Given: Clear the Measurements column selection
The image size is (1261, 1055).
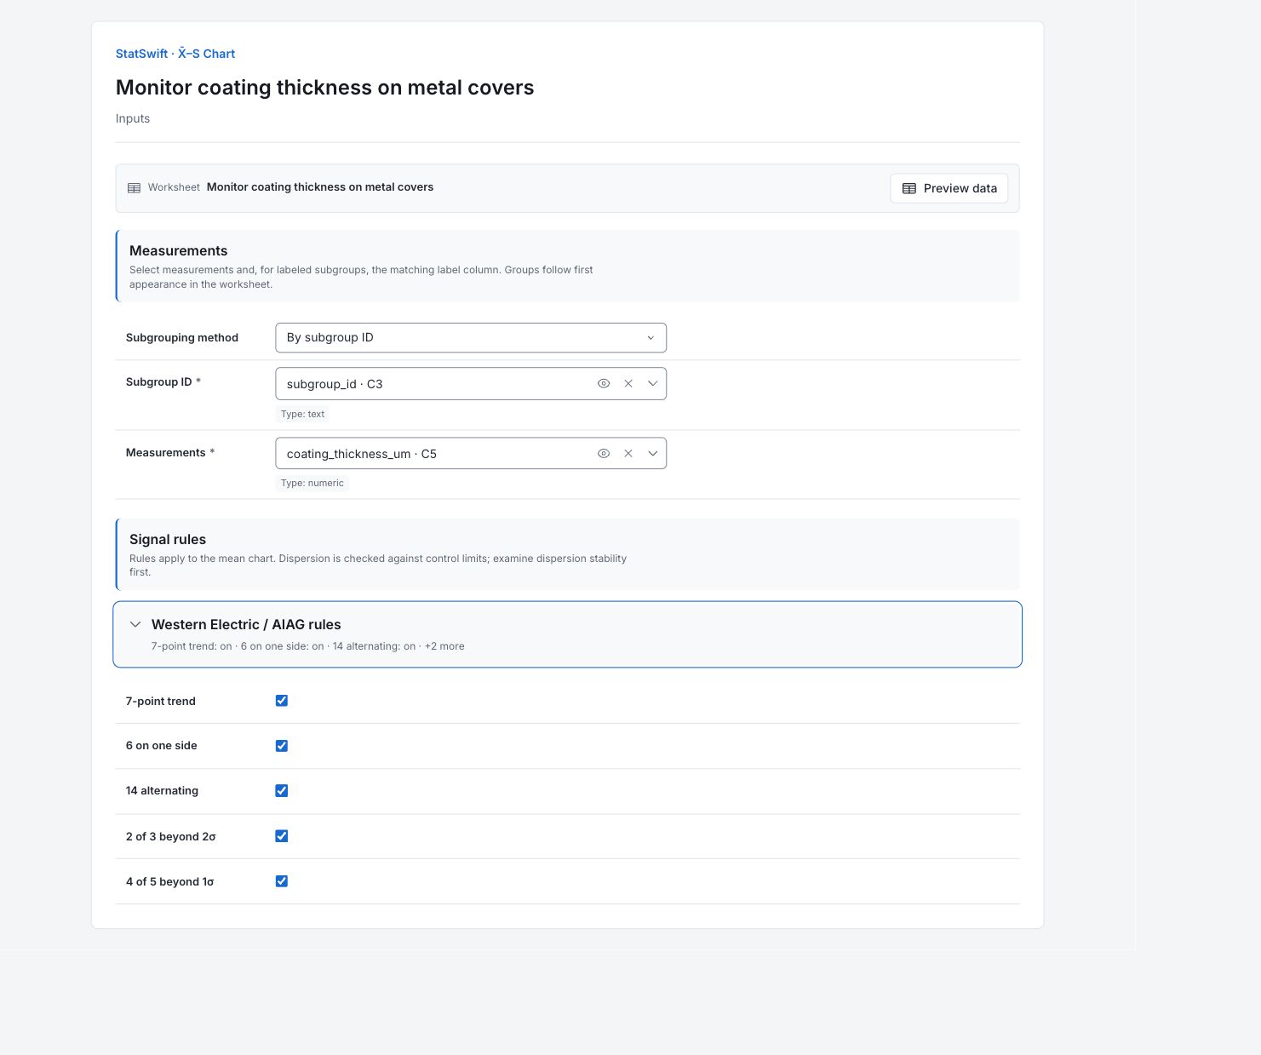Looking at the screenshot, I should pos(628,454).
